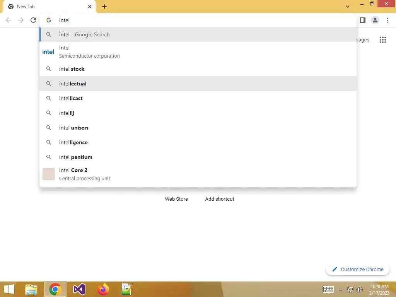Click the browser back arrow
The image size is (396, 297).
[9, 20]
